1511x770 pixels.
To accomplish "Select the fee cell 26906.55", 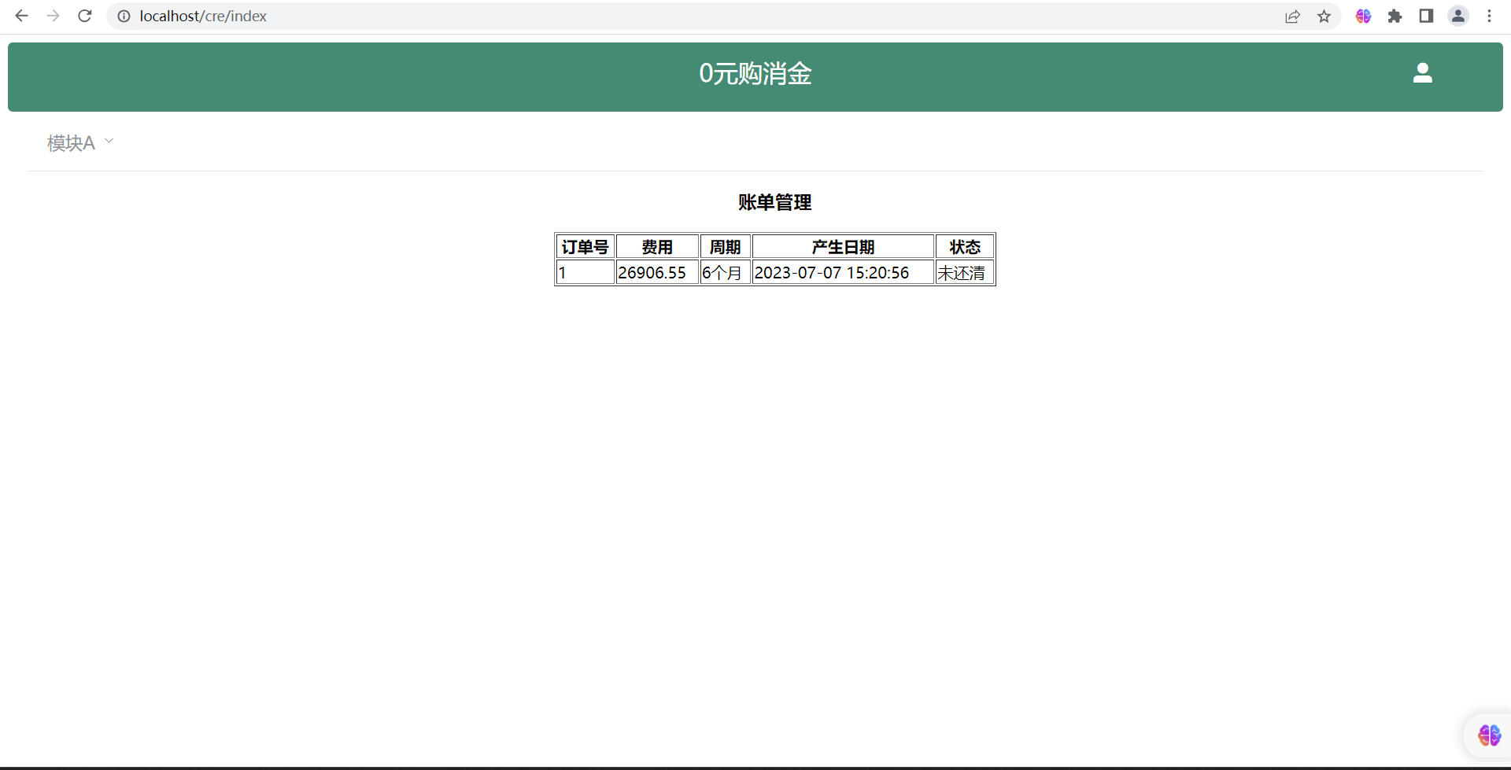I will tap(658, 272).
